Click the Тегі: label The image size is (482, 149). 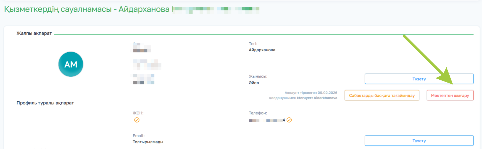coord(253,43)
